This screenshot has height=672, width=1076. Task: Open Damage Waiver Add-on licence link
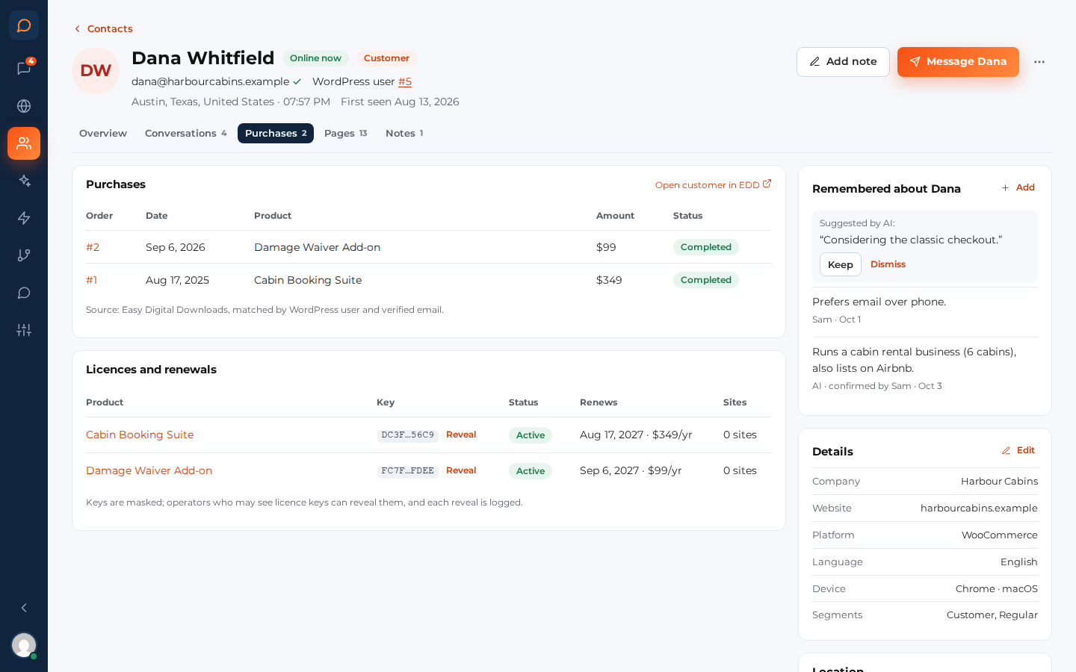point(149,470)
